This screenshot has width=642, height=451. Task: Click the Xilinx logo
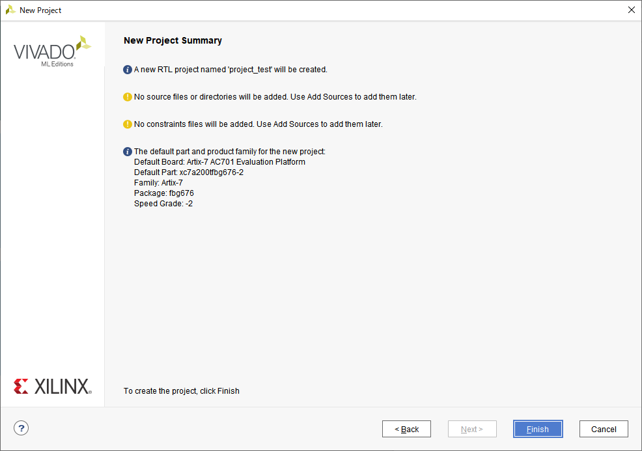(52, 387)
